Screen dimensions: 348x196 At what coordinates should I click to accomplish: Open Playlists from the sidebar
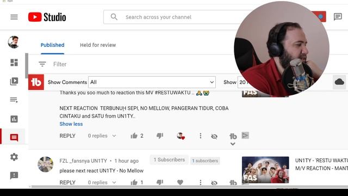pyautogui.click(x=14, y=100)
